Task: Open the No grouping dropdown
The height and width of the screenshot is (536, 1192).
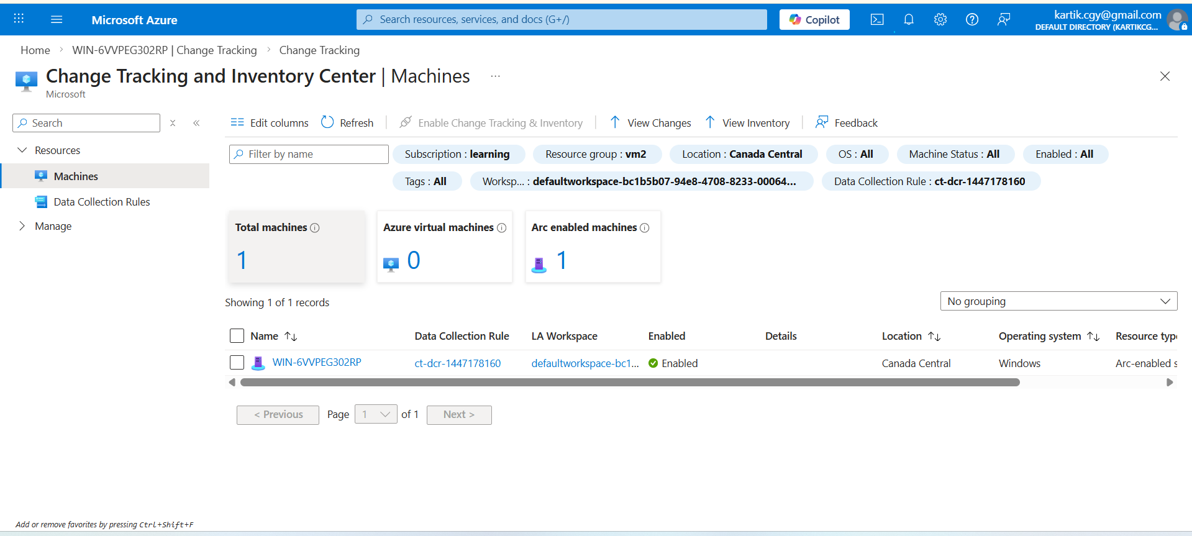Action: click(x=1058, y=301)
